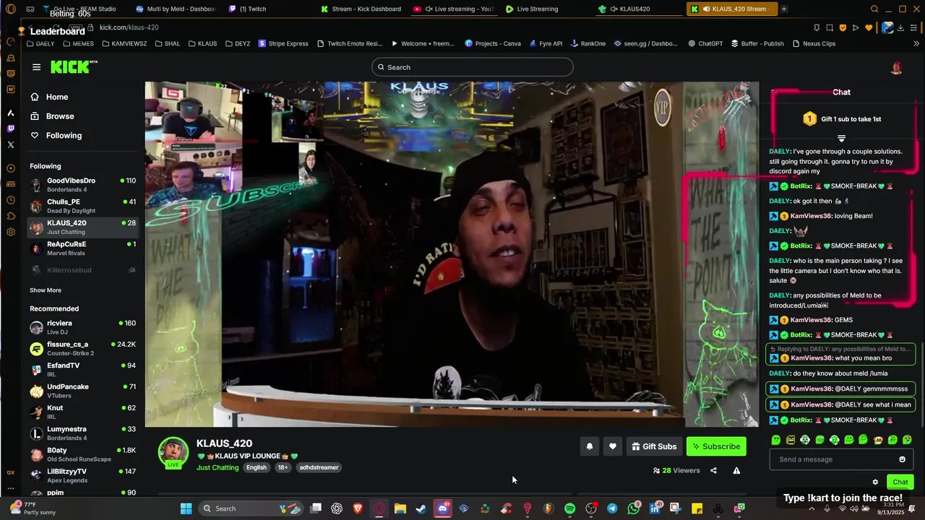
Task: Click the KICK logo
Action: click(72, 67)
